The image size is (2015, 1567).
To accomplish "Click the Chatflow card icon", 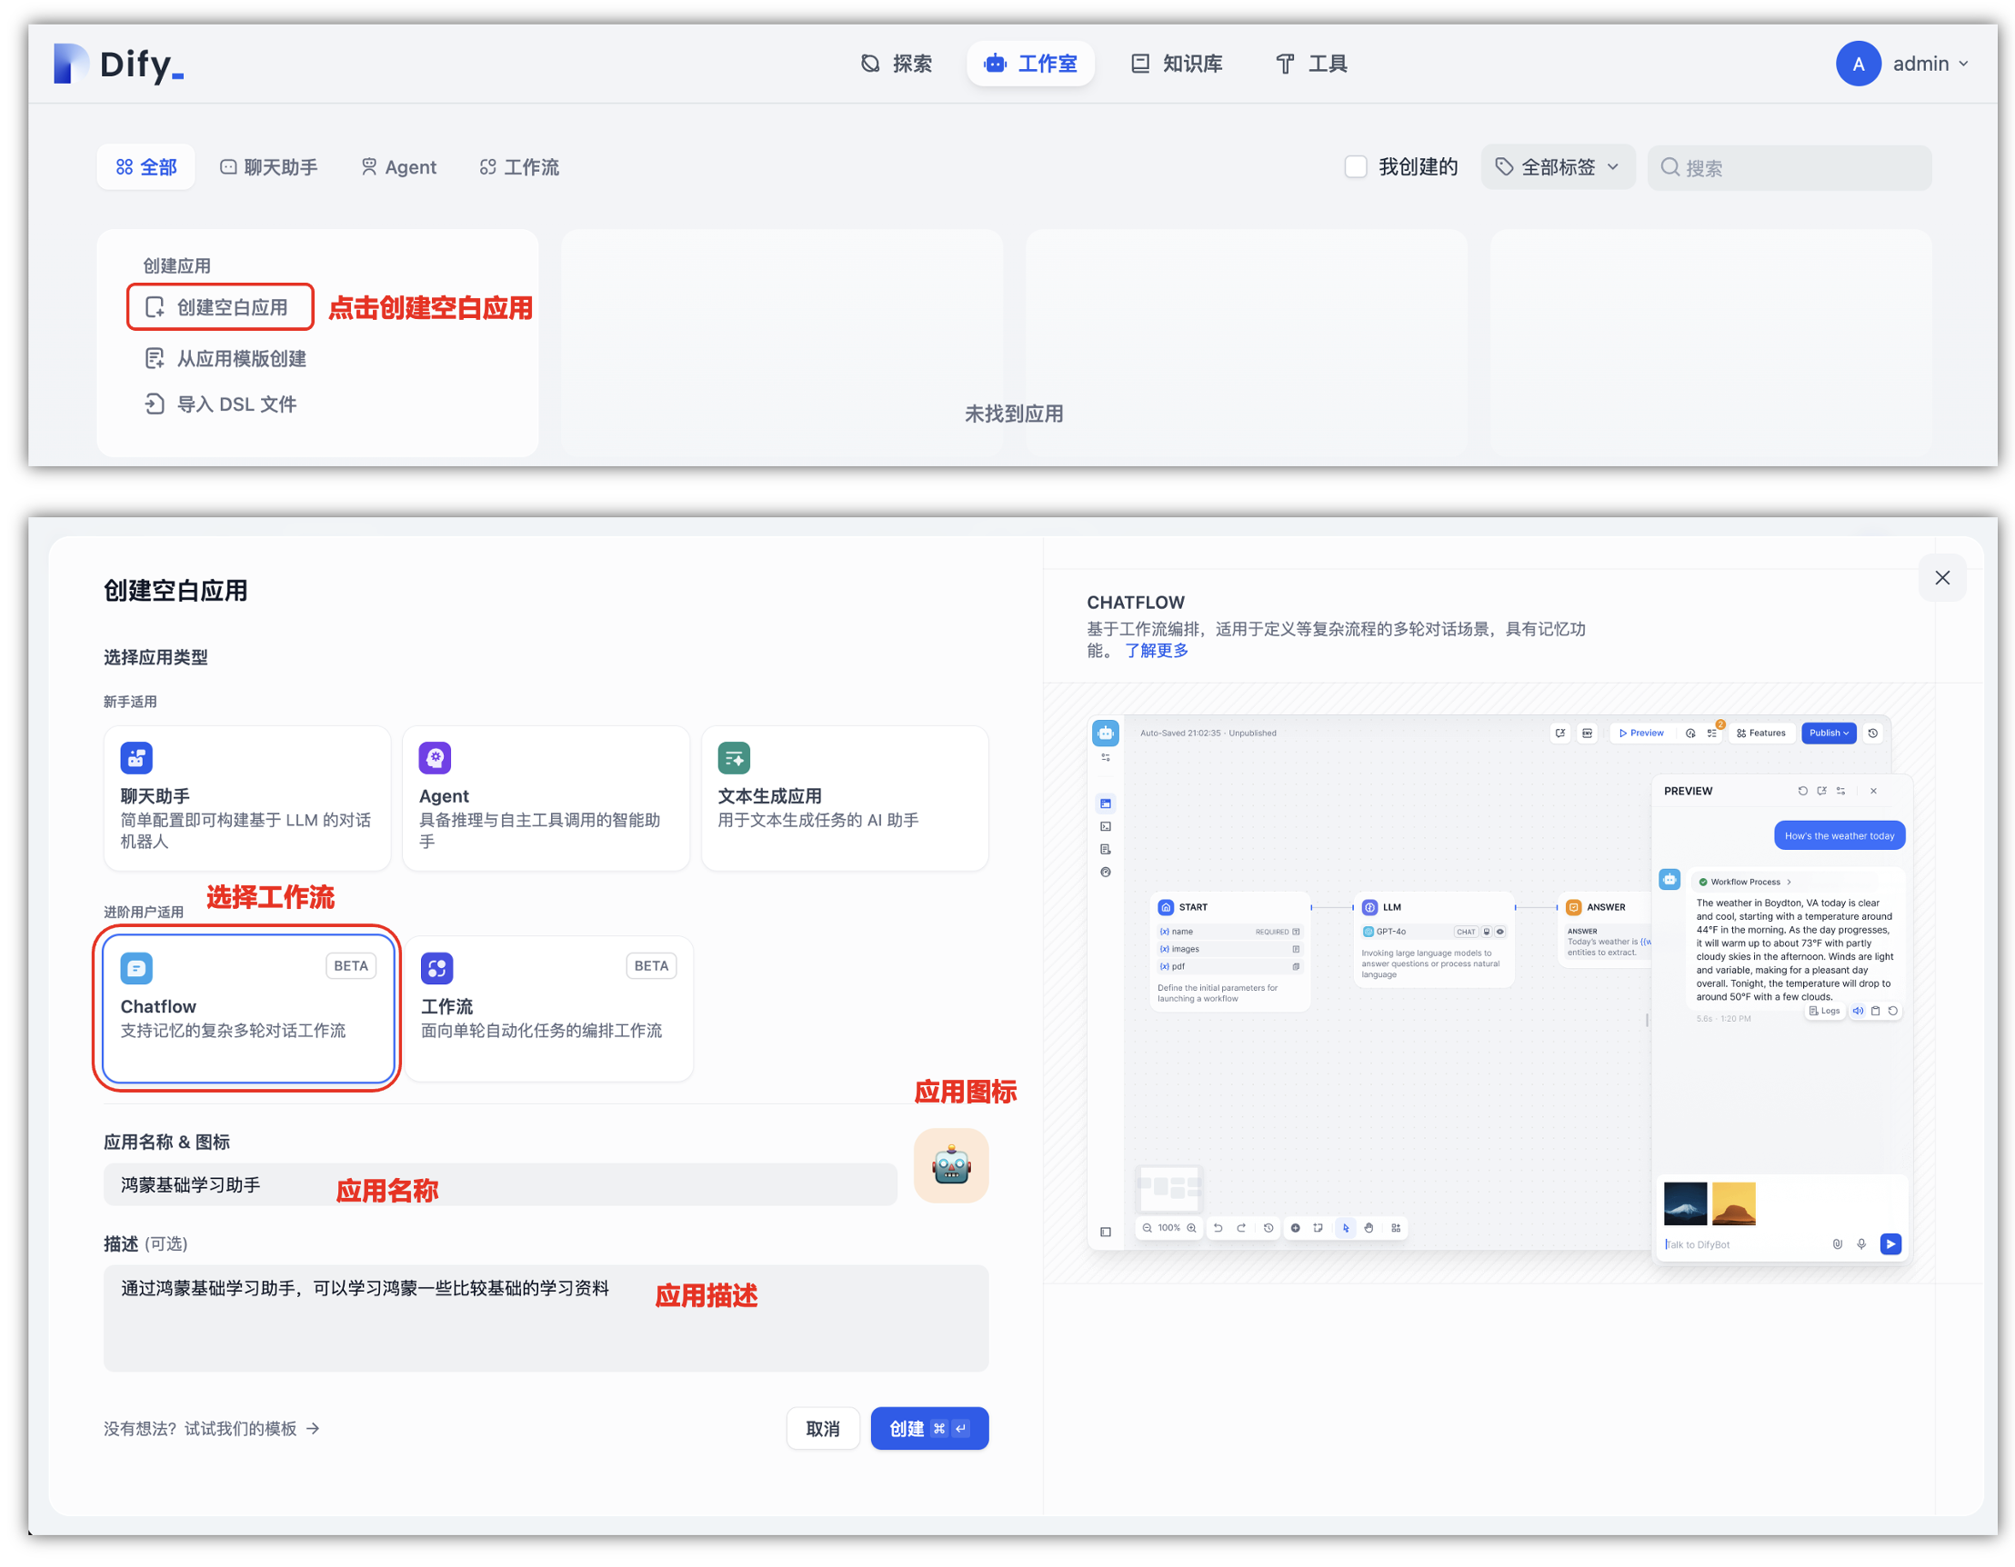I will point(136,968).
